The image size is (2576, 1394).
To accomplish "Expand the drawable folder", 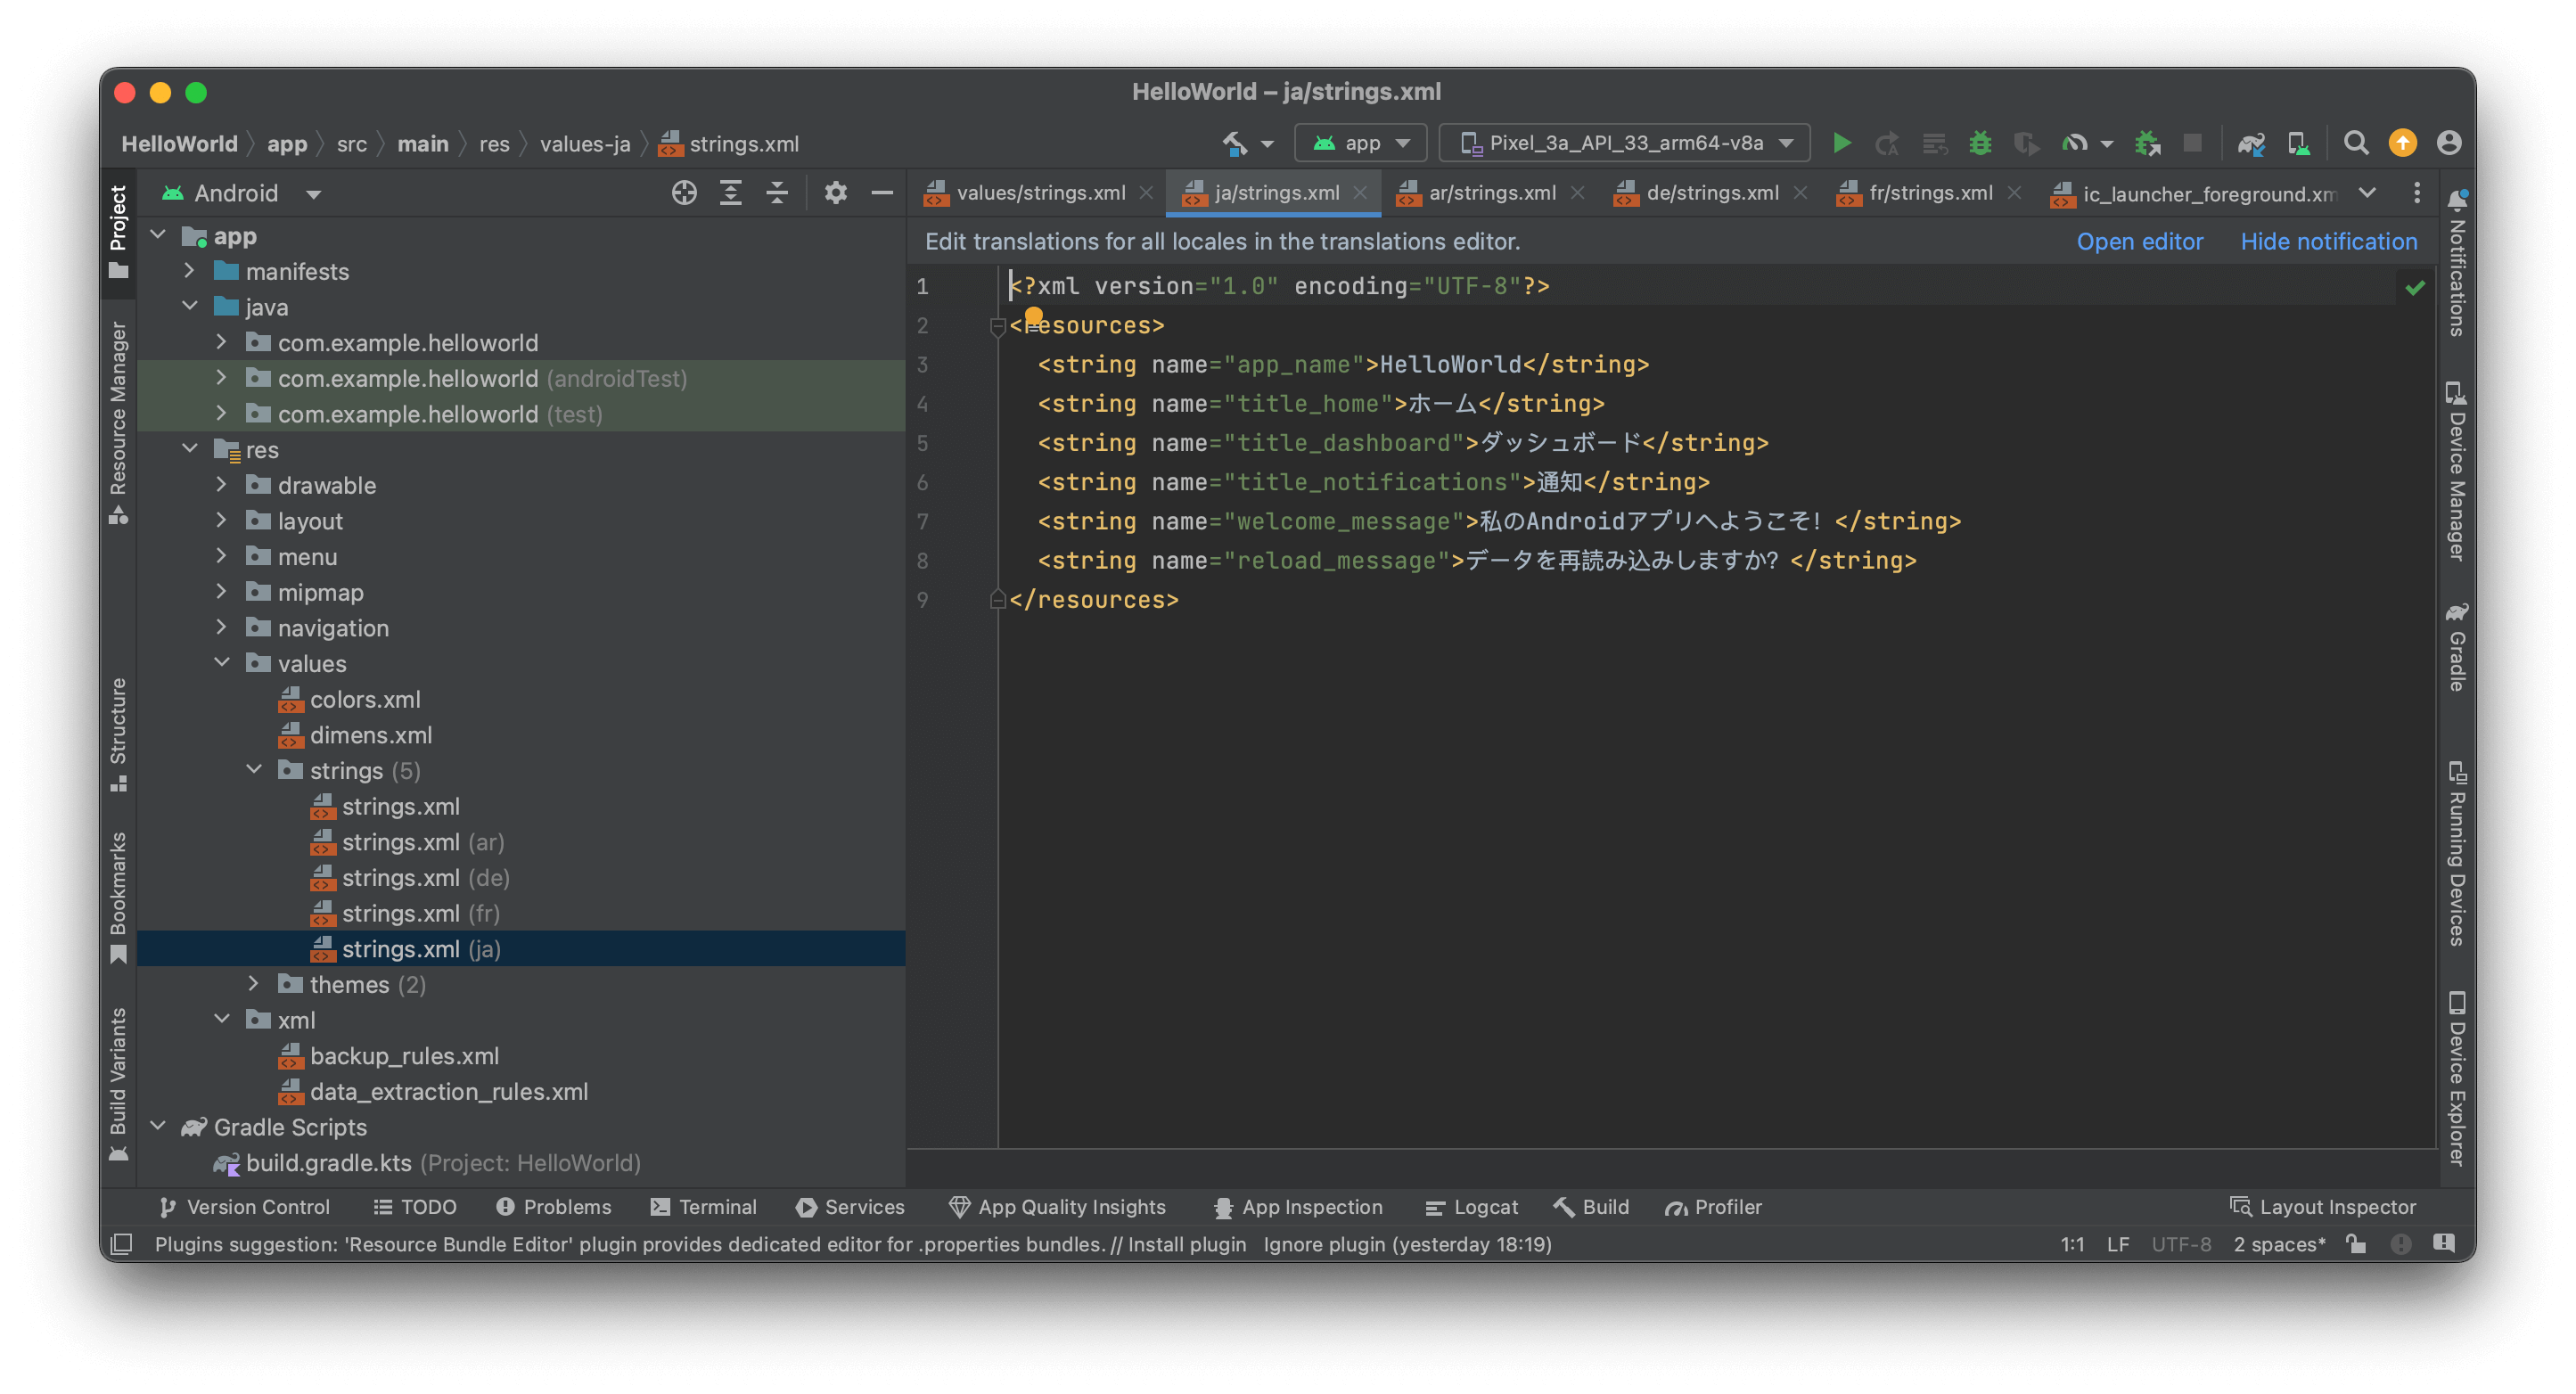I will pos(221,485).
